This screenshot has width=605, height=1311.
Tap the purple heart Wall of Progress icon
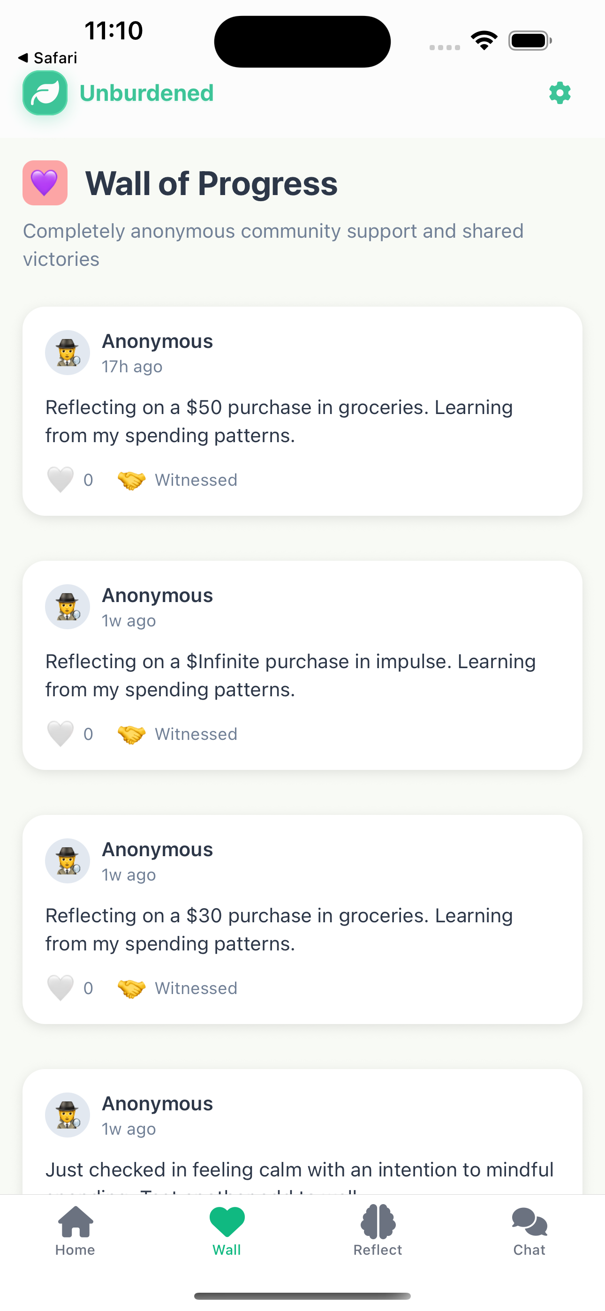(x=45, y=183)
